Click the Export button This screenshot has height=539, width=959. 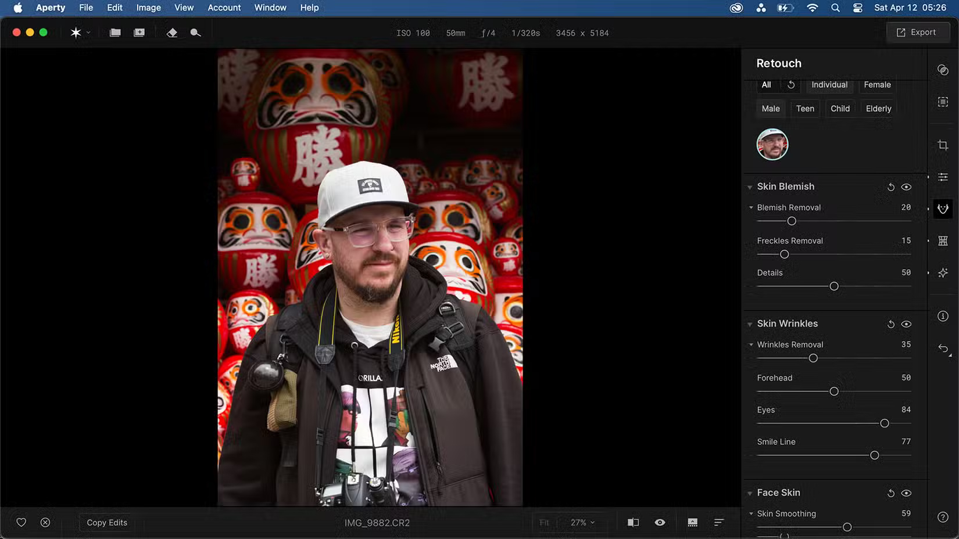[918, 32]
